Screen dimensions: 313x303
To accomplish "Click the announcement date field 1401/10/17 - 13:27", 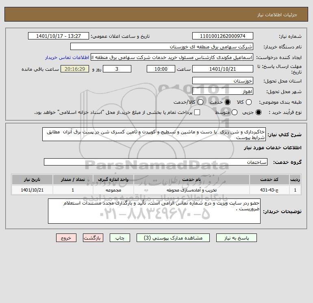I will [59, 36].
